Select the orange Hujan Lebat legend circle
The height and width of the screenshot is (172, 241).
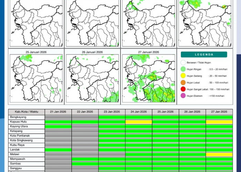[x=183, y=82]
